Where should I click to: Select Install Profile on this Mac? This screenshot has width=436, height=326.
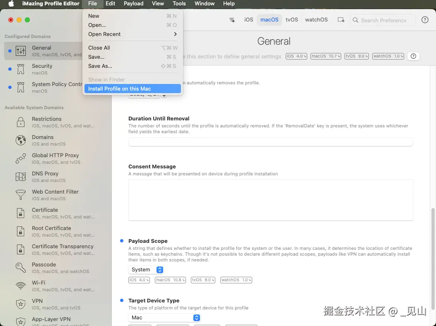132,89
